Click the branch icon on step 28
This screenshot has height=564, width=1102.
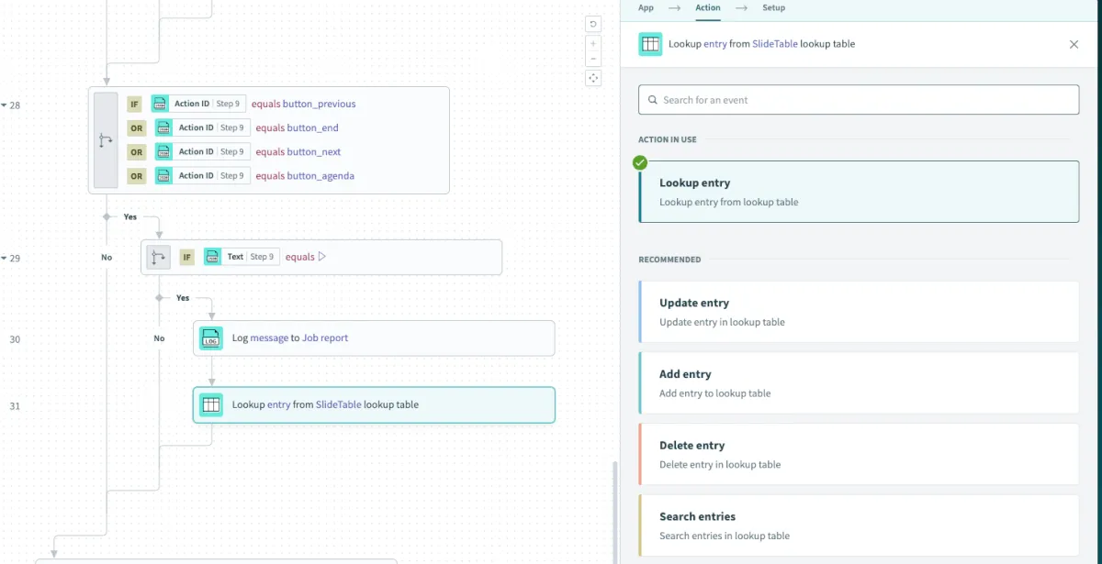(x=106, y=140)
